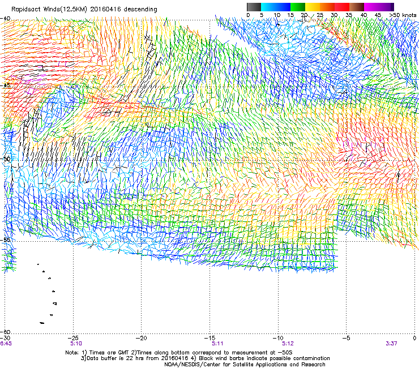Click the 0 longitude axis label
The image size is (419, 368).
[x=414, y=338]
